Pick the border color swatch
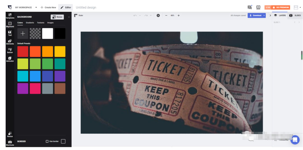This screenshot has width=303, height=150. click(63, 141)
